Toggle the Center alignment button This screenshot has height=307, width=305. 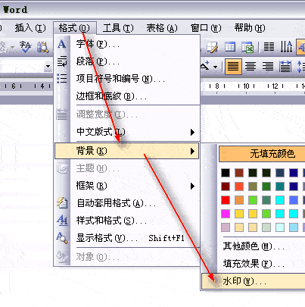pos(251,67)
